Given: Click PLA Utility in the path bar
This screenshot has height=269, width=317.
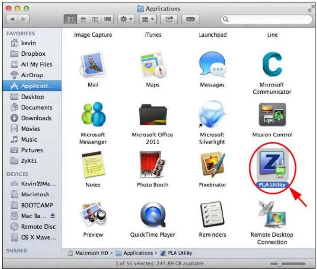Looking at the screenshot, I should pos(176,253).
